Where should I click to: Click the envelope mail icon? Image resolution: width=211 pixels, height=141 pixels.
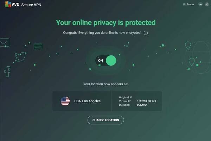5,43
